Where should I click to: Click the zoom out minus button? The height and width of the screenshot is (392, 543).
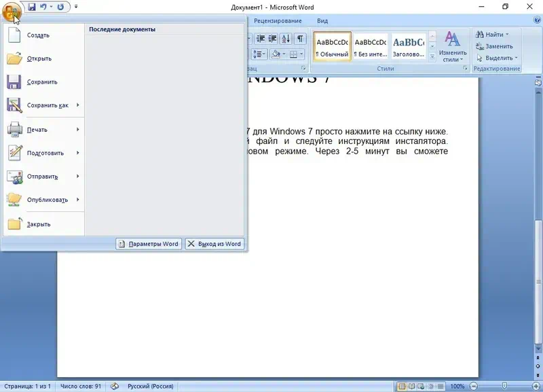coord(473,386)
